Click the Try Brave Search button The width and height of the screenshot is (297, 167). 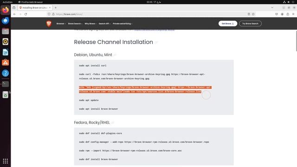(x=250, y=24)
